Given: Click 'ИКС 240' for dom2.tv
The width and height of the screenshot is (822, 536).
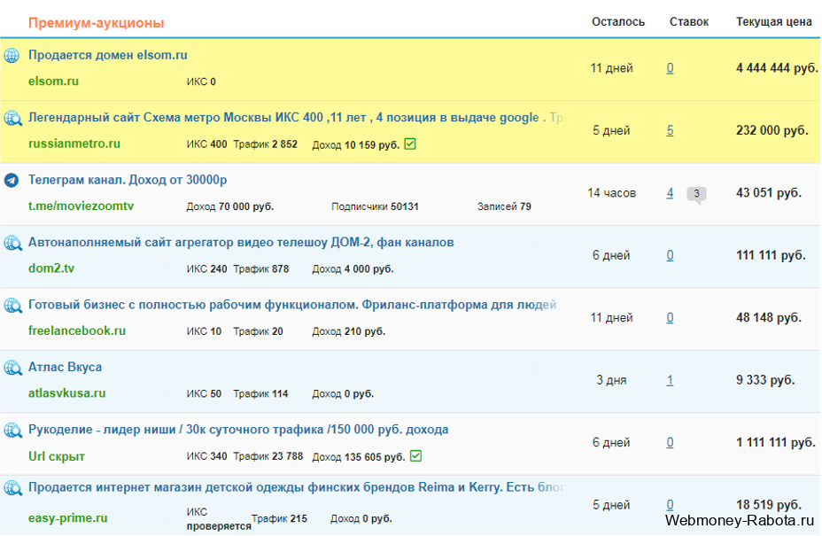Looking at the screenshot, I should coord(206,269).
